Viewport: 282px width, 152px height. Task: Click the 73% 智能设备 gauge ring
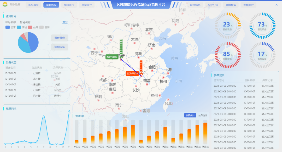tap(262, 25)
